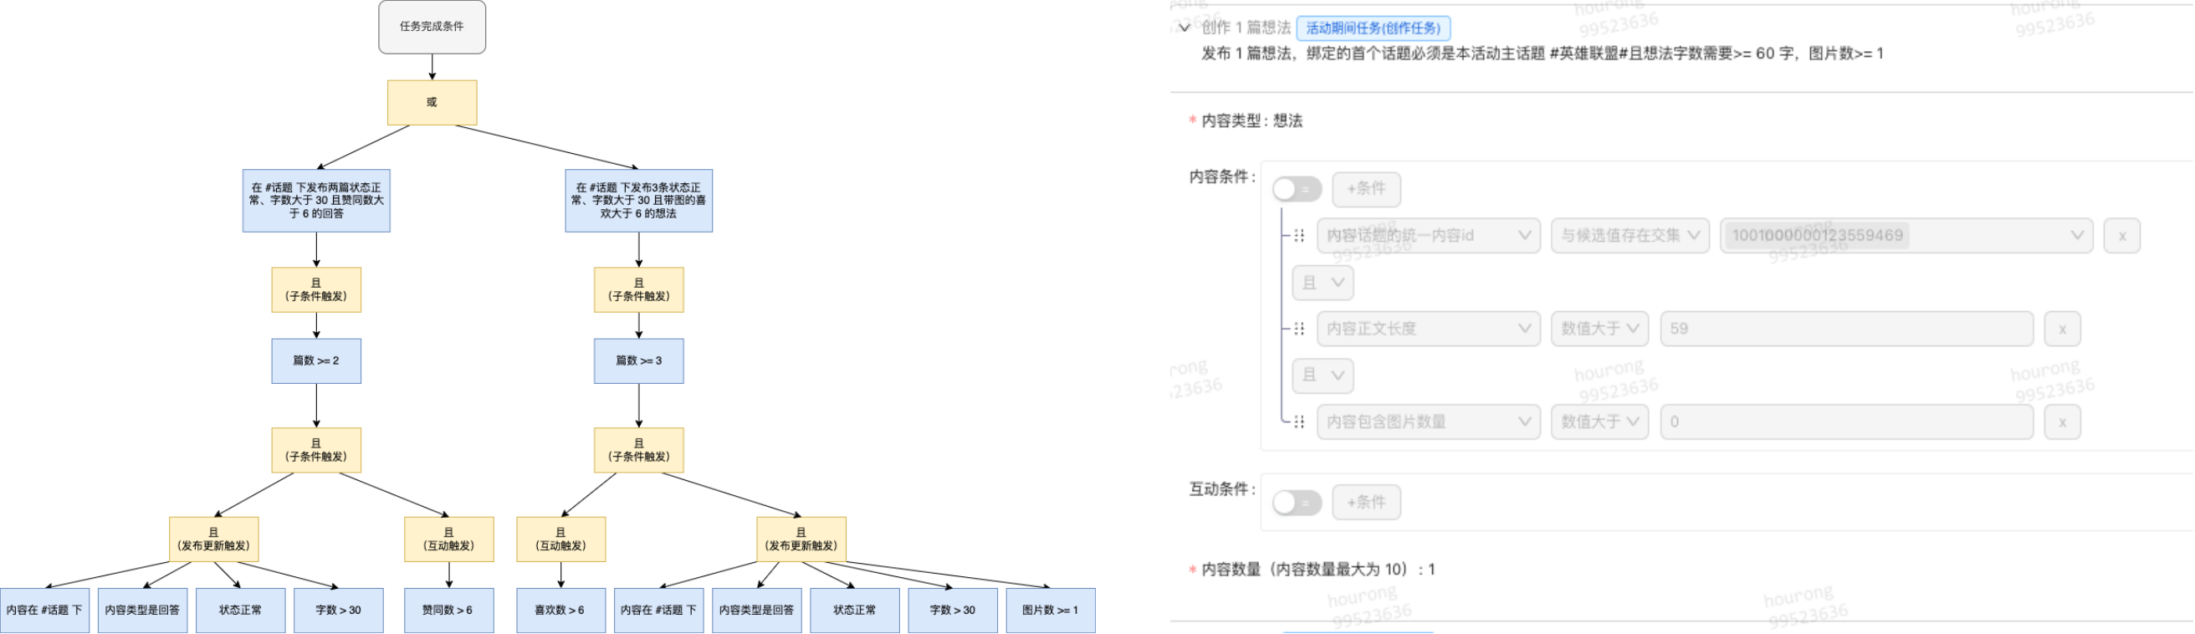Select the node about 发布3条 想法
The image size is (2195, 634).
tap(638, 200)
